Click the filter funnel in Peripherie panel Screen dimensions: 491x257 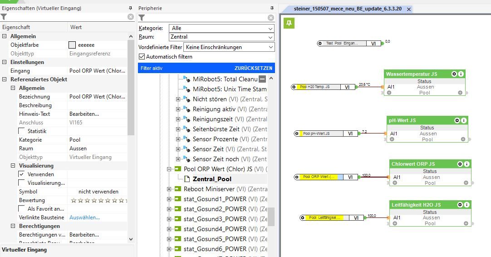pos(142,18)
